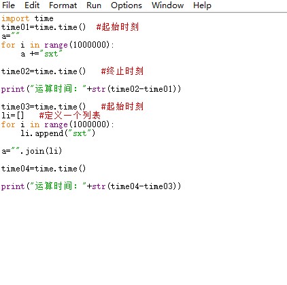Click print line with time02-time01
The image size is (287, 285).
91,89
